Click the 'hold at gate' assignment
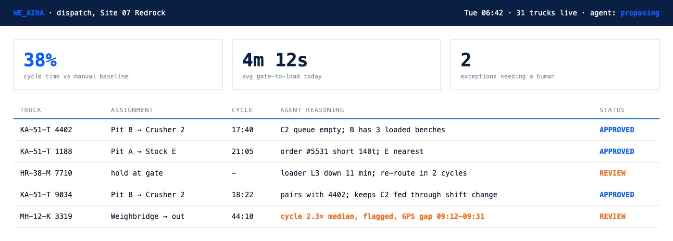 [137, 173]
